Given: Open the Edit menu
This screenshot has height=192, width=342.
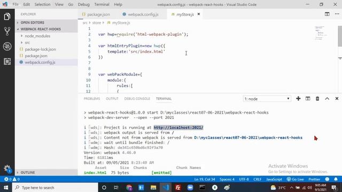Looking at the screenshot, I should [x=26, y=4].
